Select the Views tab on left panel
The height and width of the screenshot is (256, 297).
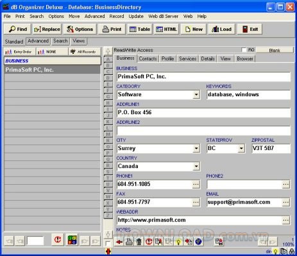click(78, 41)
